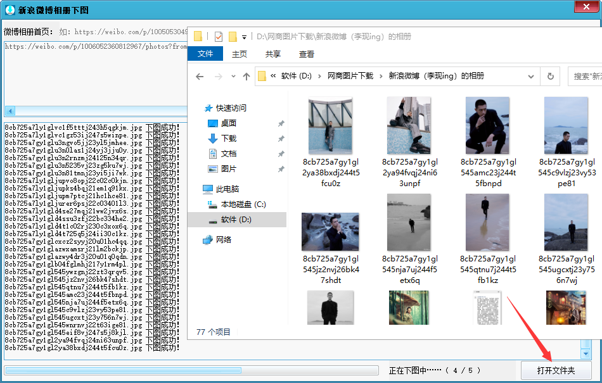The width and height of the screenshot is (602, 383).
Task: Switch to the 共享 ribbon tab
Action: (272, 54)
